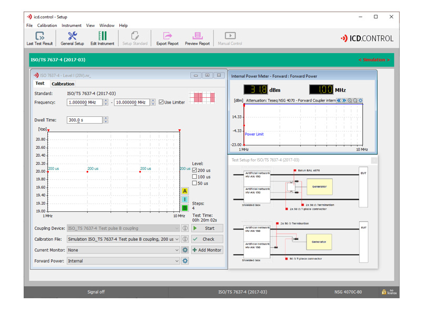Click Edit Instrument toolbar icon
428x314 pixels.
[103, 38]
